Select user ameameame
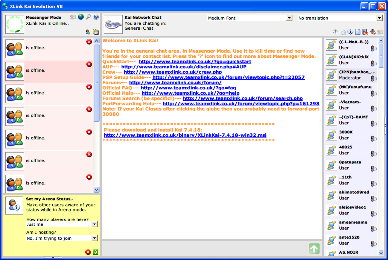This screenshot has height=260, width=388. tap(351, 225)
